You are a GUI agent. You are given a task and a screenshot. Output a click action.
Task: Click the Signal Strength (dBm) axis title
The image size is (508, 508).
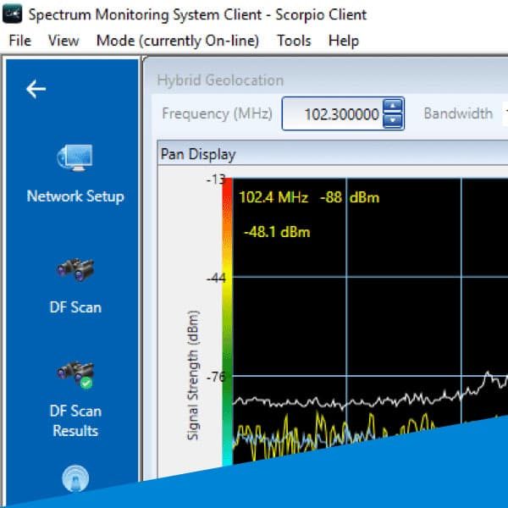pos(193,375)
